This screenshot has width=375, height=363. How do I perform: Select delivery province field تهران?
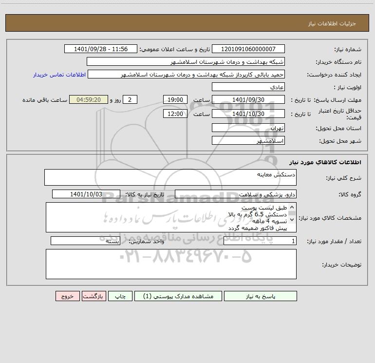click(248, 128)
